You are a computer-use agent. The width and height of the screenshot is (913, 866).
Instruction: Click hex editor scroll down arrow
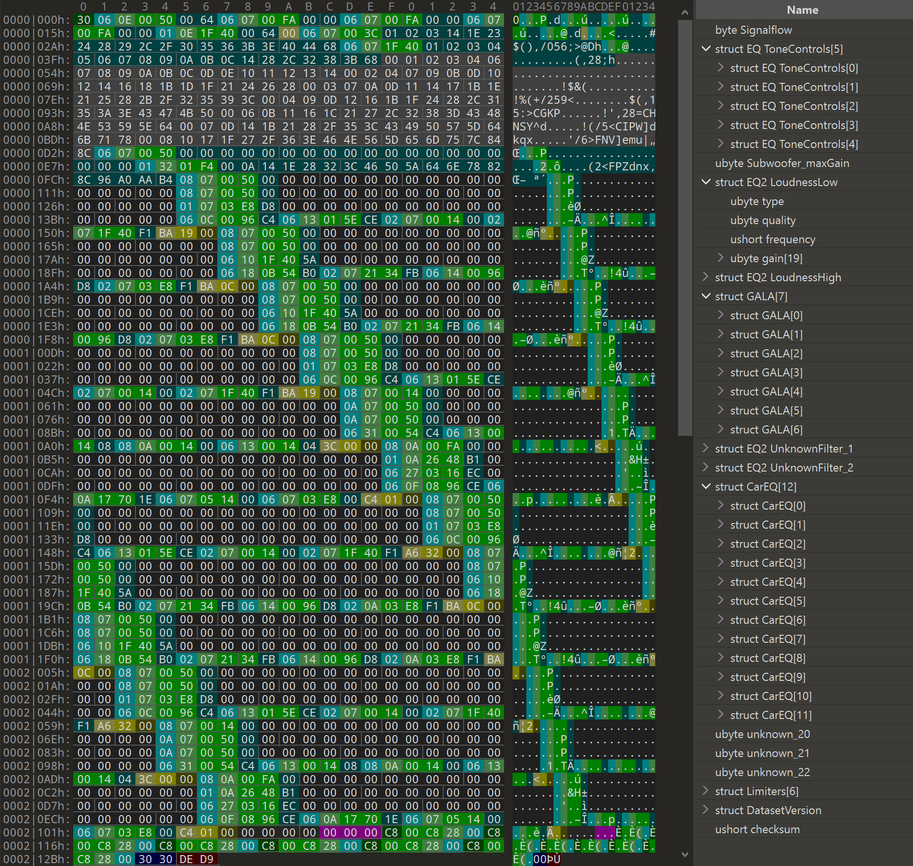(x=685, y=854)
